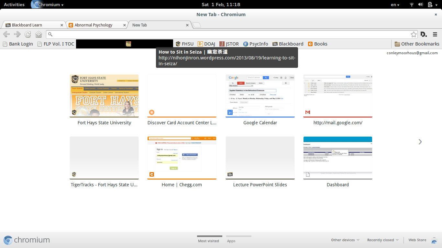The height and width of the screenshot is (248, 442).
Task: Expand the Other devices dropdown
Action: pos(345,240)
